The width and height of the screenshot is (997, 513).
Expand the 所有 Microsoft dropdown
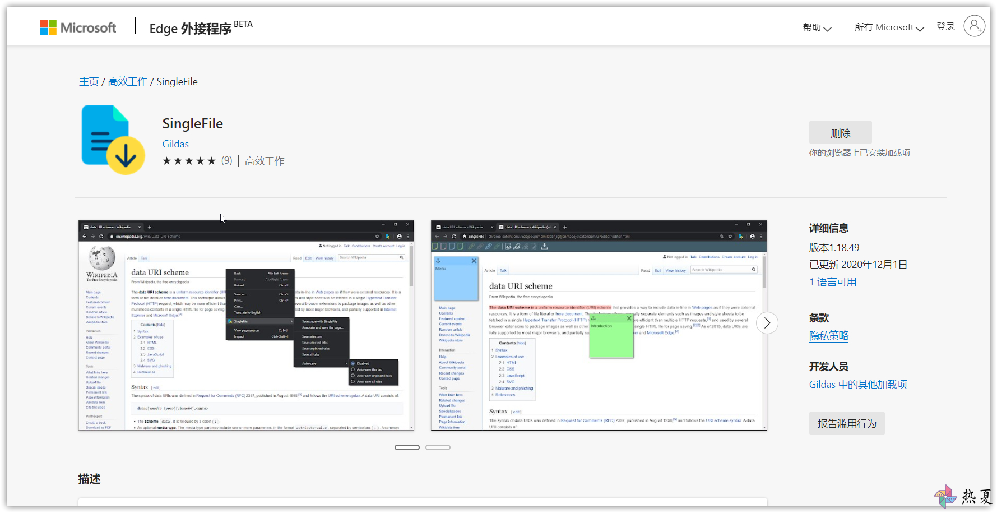(x=889, y=27)
